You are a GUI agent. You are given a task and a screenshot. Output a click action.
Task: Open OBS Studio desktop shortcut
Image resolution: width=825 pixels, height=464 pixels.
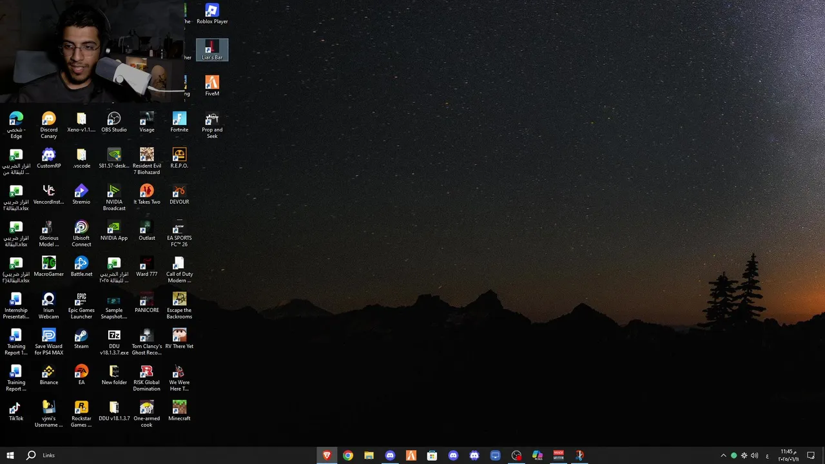[x=114, y=122]
